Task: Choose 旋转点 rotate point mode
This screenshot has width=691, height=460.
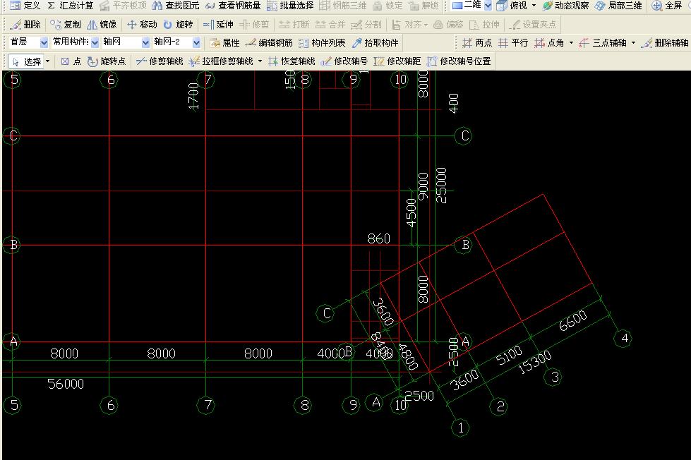Action: coord(107,61)
